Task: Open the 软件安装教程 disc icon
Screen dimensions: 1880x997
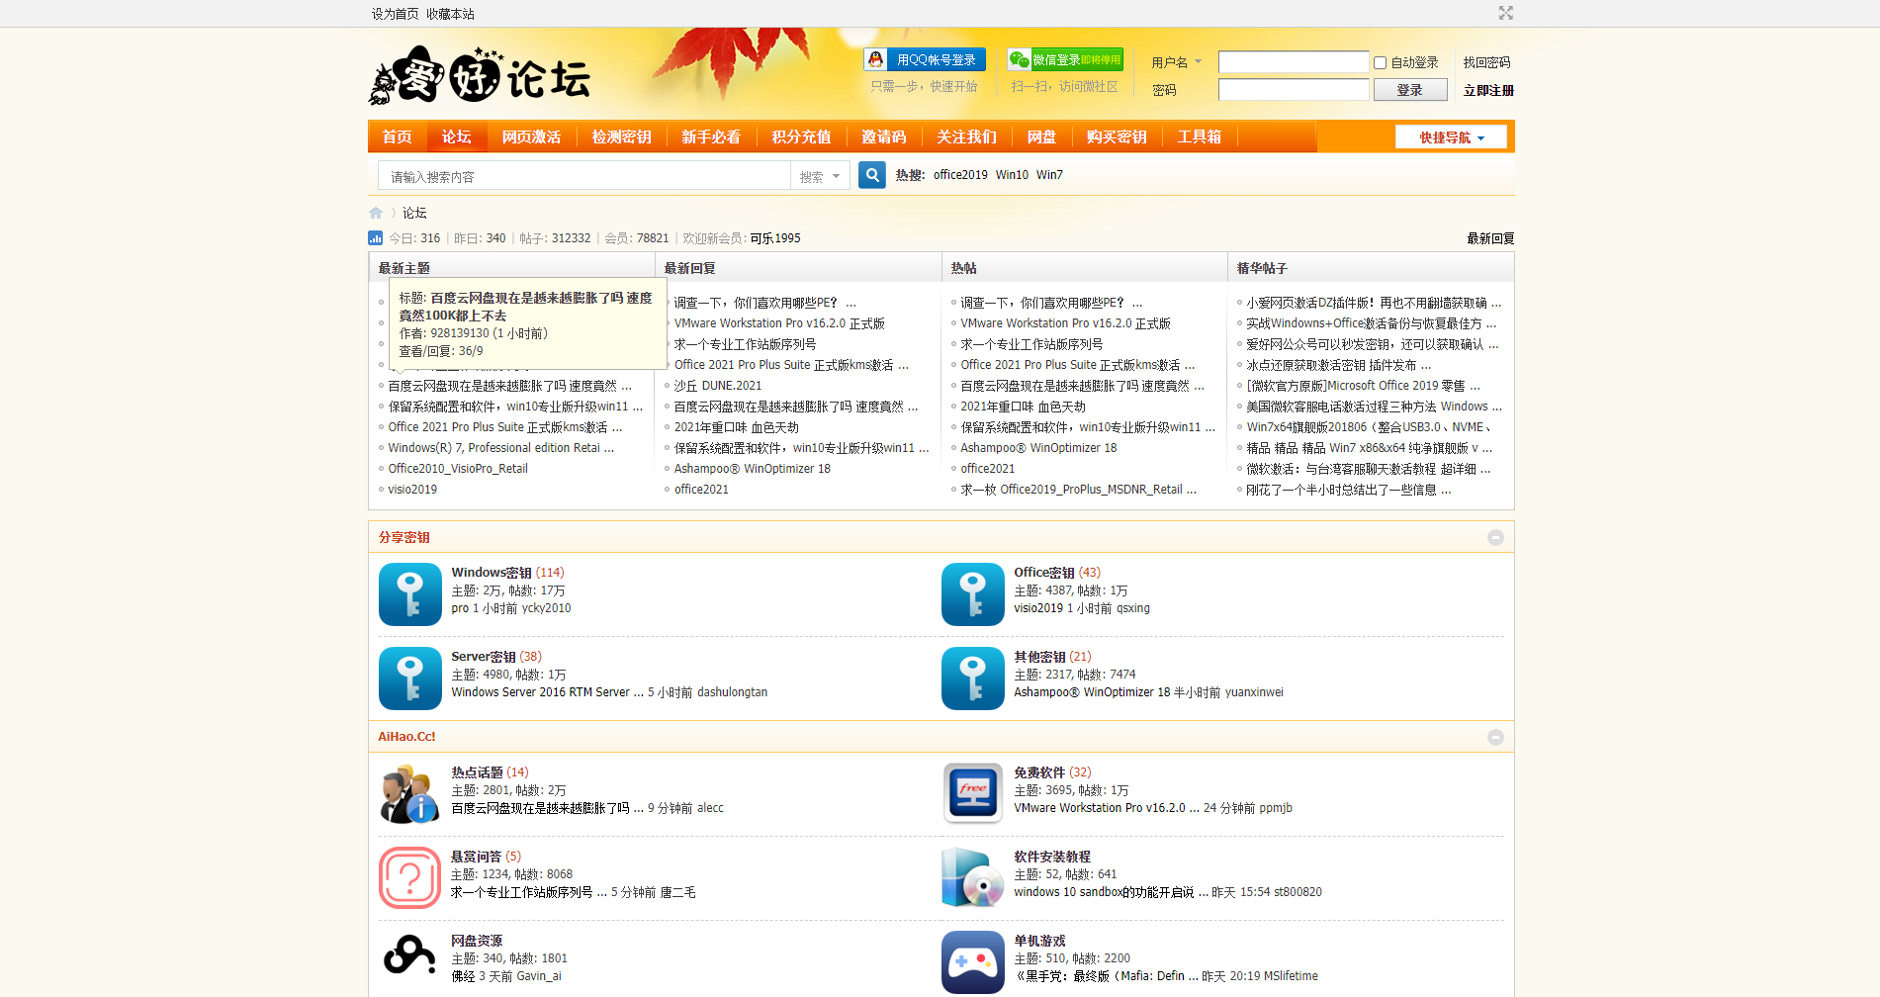Action: point(973,877)
